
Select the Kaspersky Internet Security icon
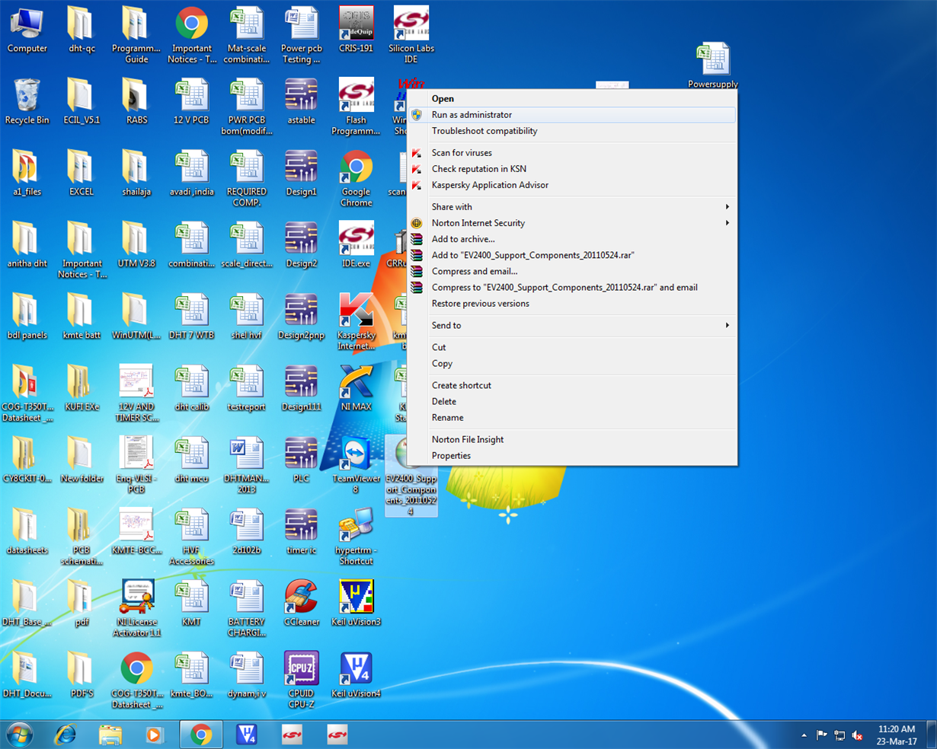357,321
